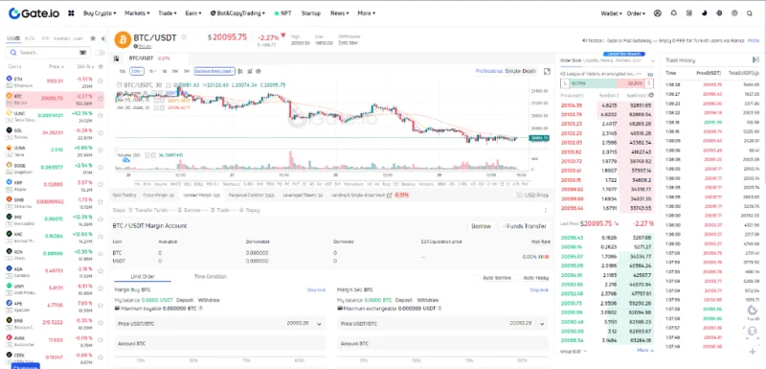This screenshot has height=369, width=766.
Task: Select the S short ratio box
Action: coord(650,83)
